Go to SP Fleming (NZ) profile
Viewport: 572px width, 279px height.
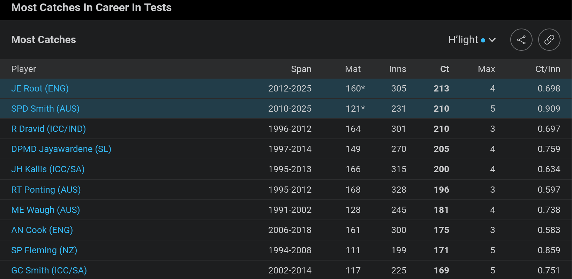[x=44, y=250]
